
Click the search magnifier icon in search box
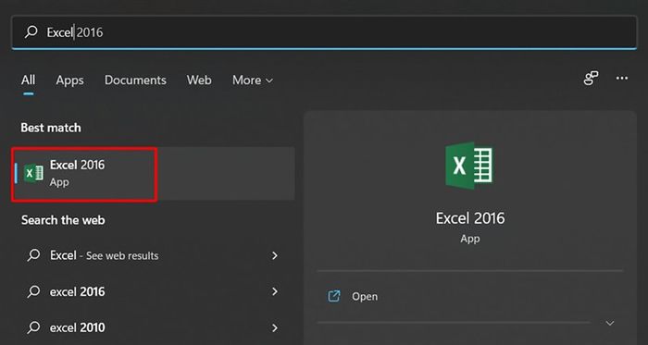pyautogui.click(x=31, y=31)
